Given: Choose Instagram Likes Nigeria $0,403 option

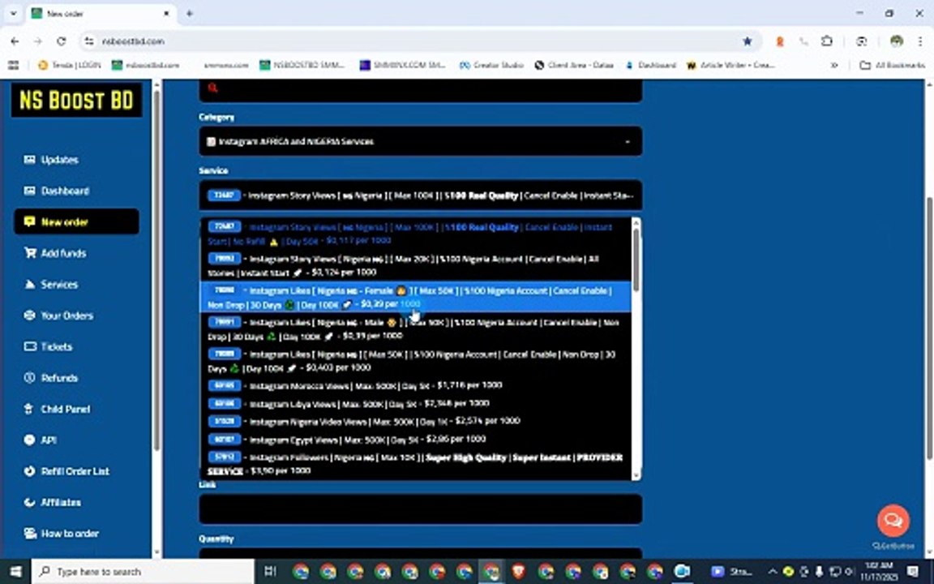Looking at the screenshot, I should pos(416,360).
